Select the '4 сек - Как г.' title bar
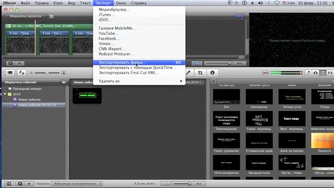The height and width of the screenshot is (188, 334). pyautogui.click(x=54, y=33)
